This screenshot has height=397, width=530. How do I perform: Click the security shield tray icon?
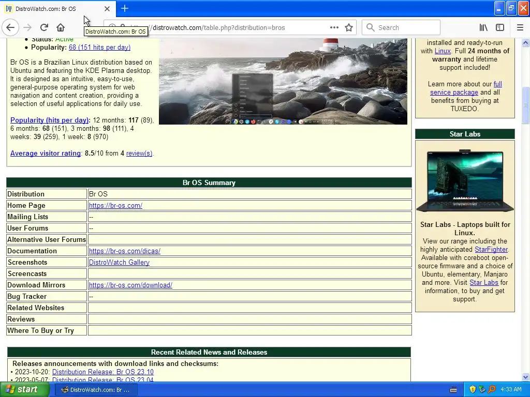click(x=472, y=389)
